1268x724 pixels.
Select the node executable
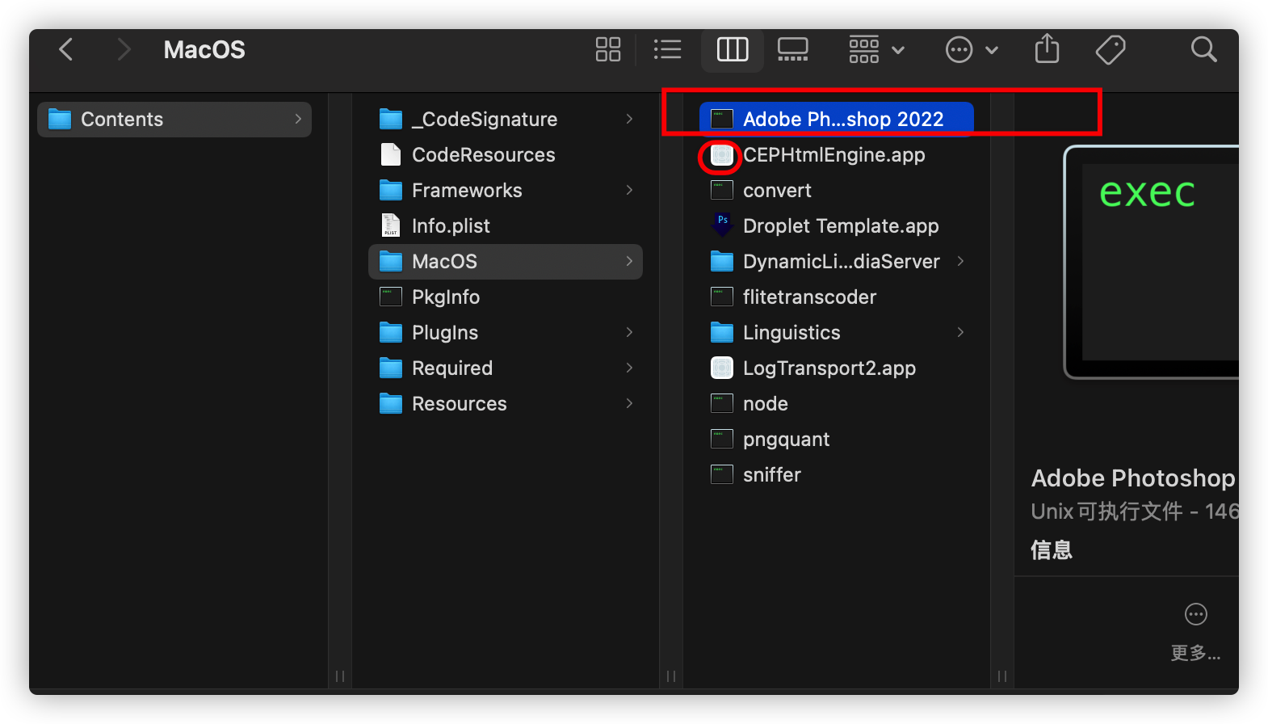click(x=837, y=404)
